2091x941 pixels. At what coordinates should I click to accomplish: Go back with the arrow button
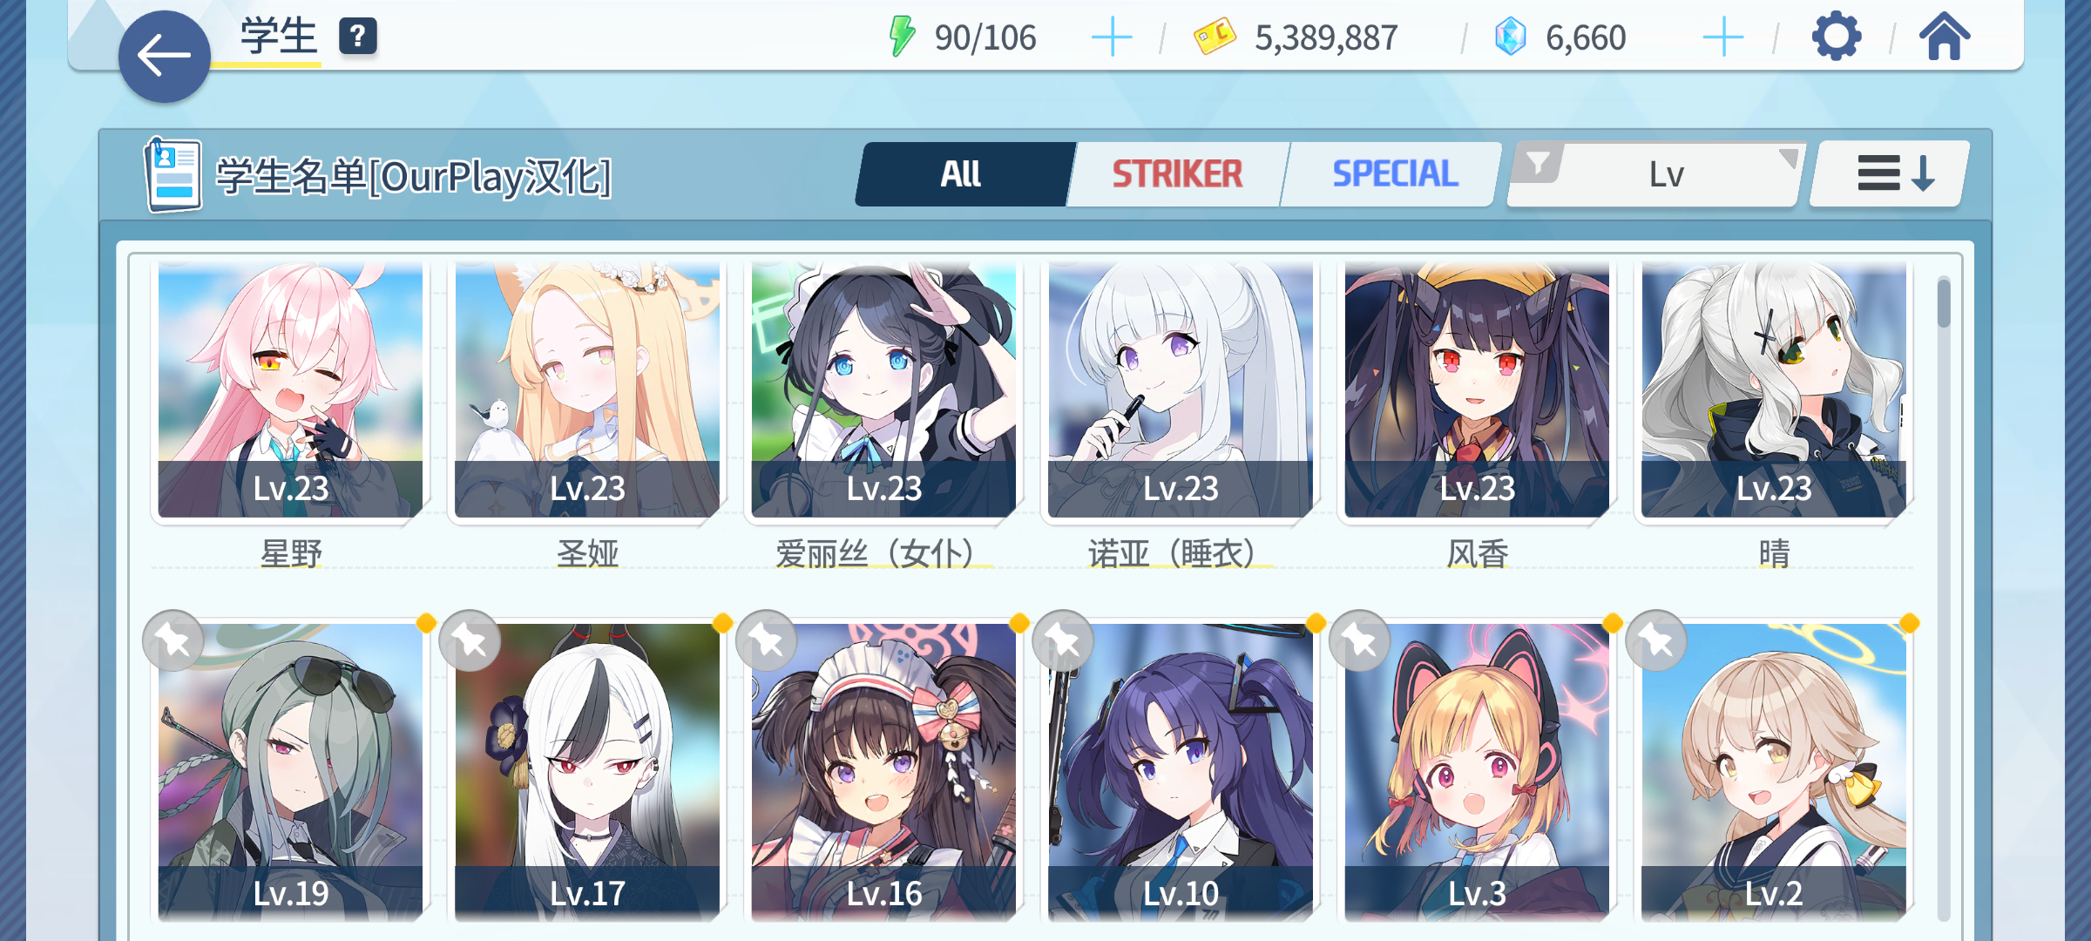tap(164, 57)
